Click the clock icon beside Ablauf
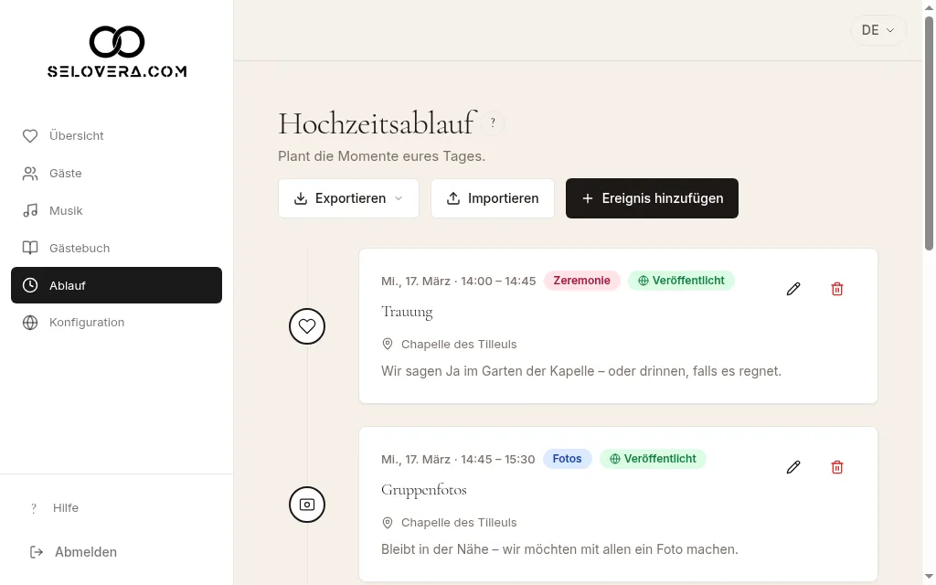 pos(30,285)
